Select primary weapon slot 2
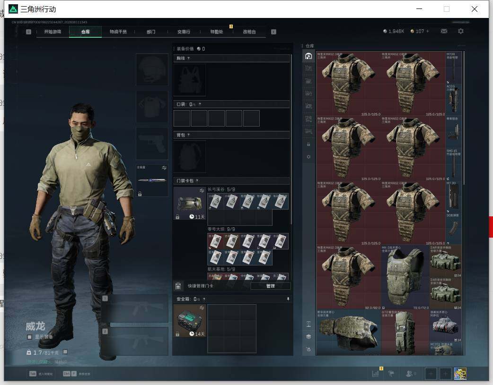 pos(135,342)
